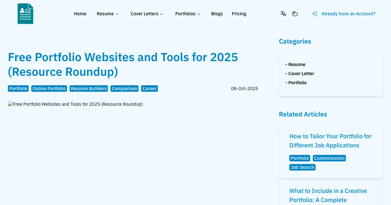Open homepage via the CV logo

pyautogui.click(x=25, y=13)
